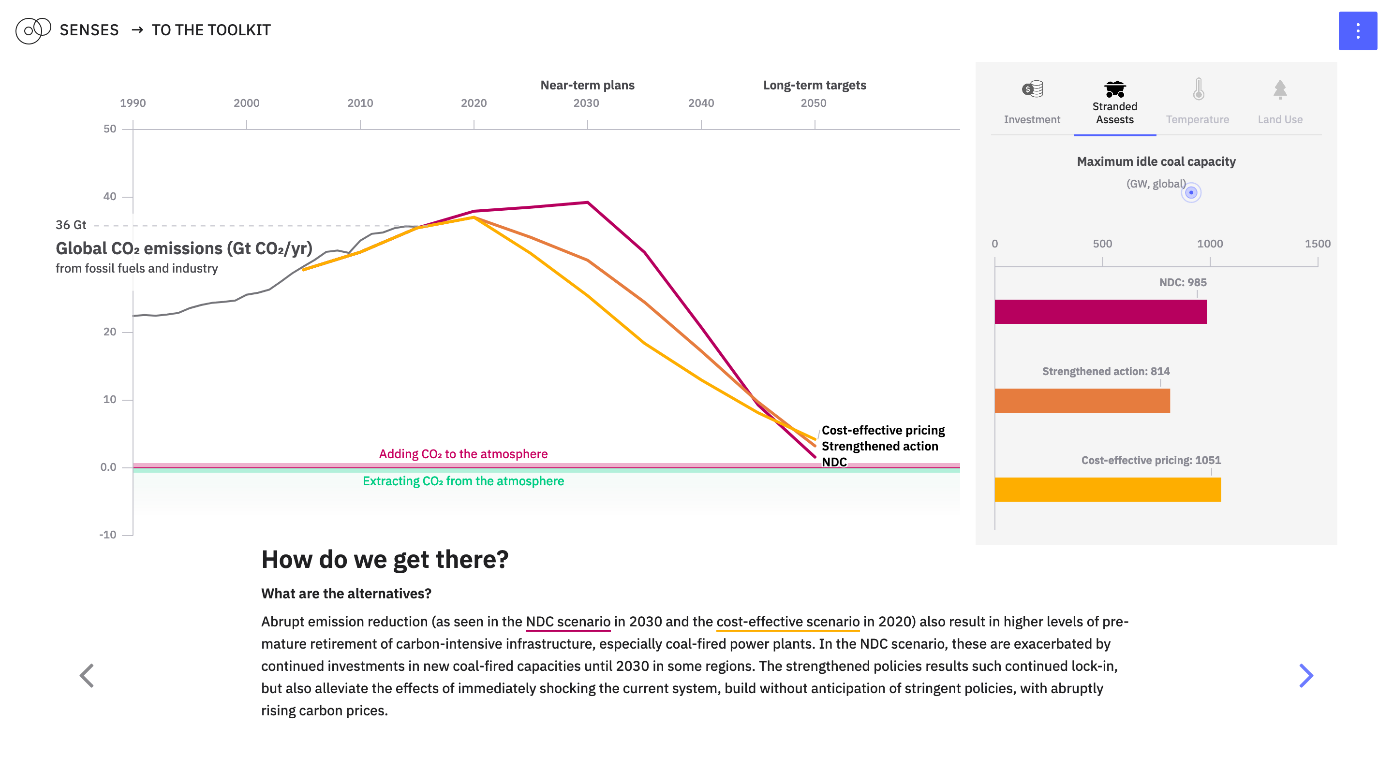
Task: Click the pulsing info dot near GW global
Action: coord(1191,192)
